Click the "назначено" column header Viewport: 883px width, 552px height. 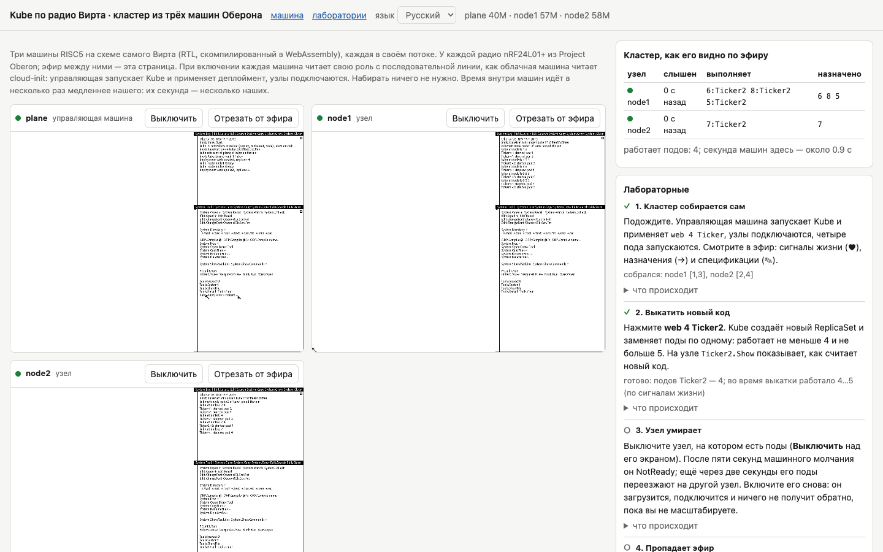click(839, 74)
